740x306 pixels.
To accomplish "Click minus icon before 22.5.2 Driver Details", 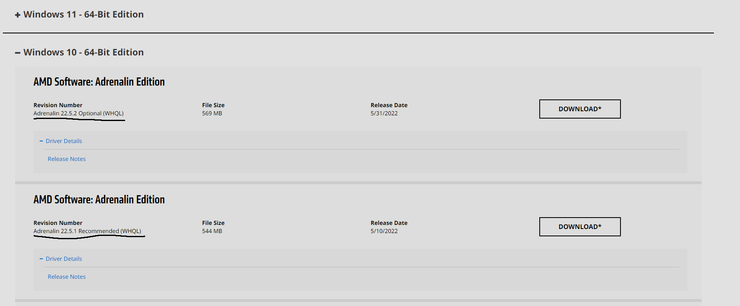I will coord(41,141).
